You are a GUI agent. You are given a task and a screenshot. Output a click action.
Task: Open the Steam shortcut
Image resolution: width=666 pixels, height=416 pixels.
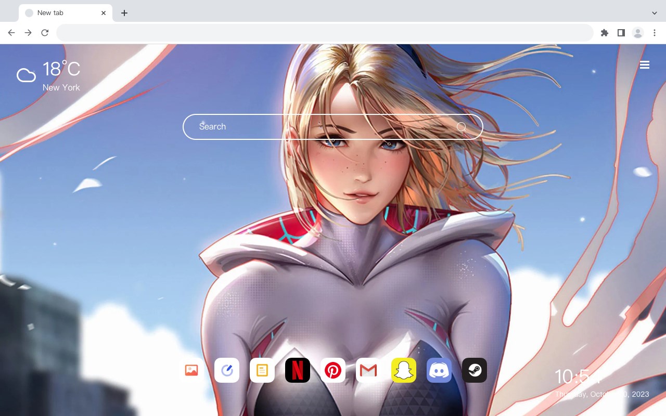(x=475, y=370)
